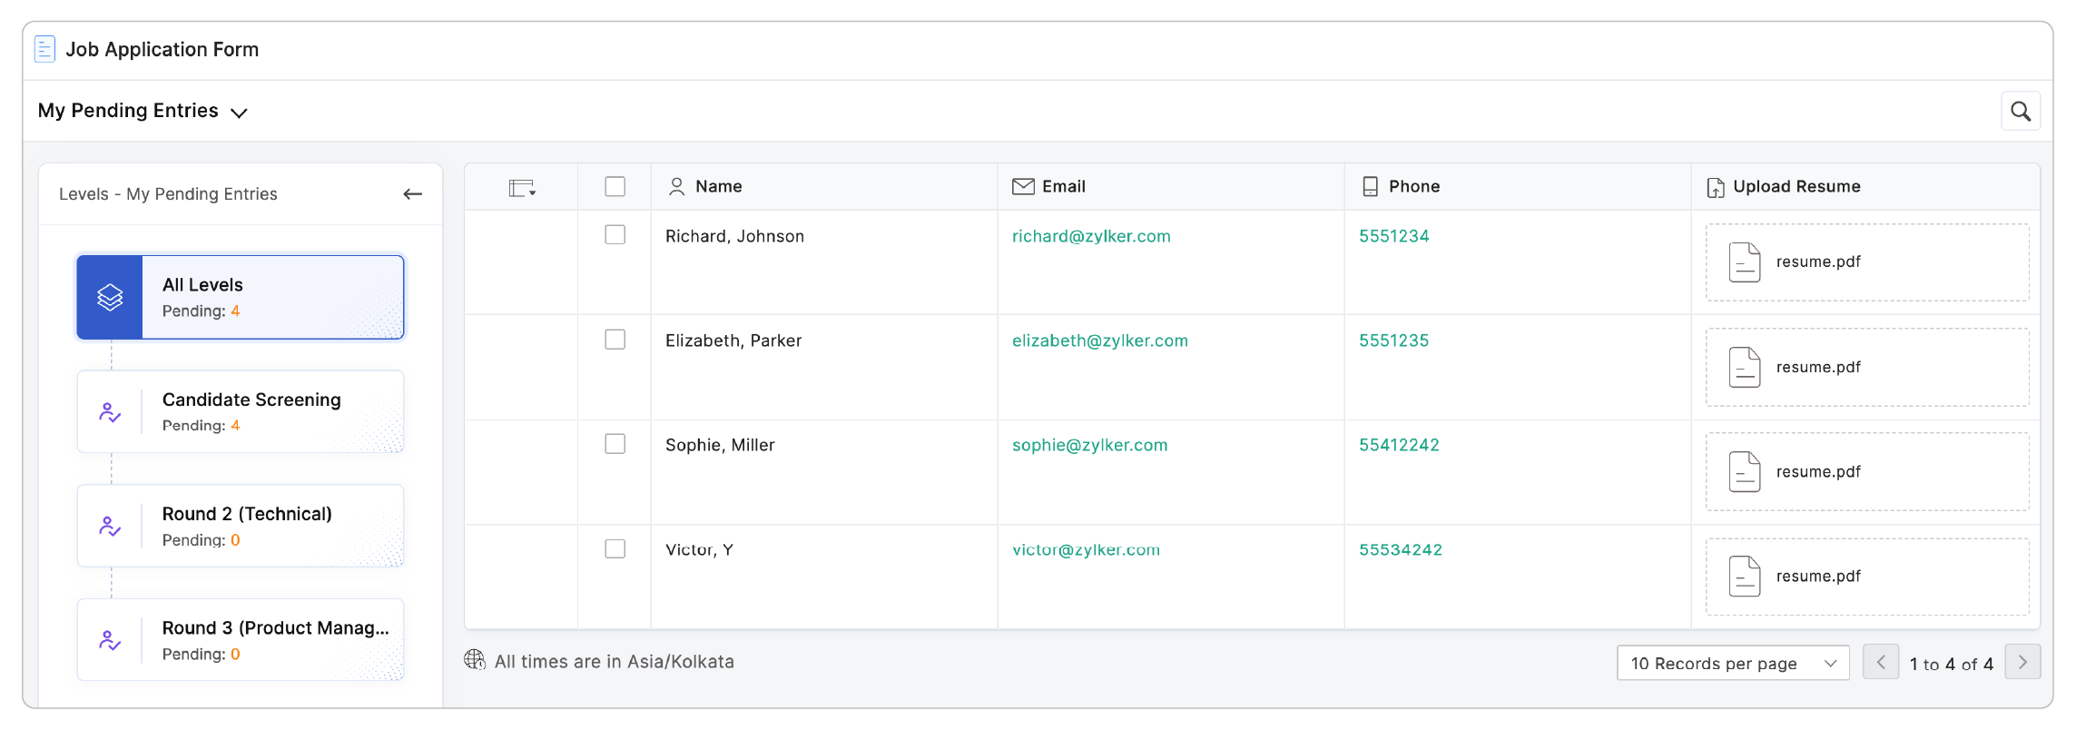Click phone number 55534242
This screenshot has height=730, width=2076.
click(1400, 549)
